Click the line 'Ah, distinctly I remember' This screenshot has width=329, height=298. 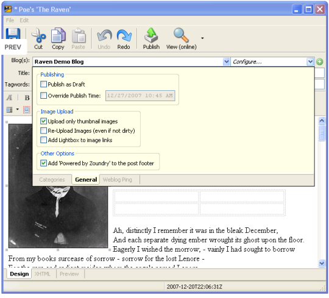(196, 230)
